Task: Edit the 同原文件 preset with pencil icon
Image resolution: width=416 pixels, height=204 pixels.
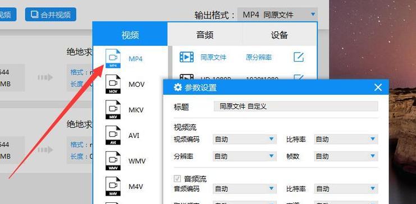Action: coord(299,57)
